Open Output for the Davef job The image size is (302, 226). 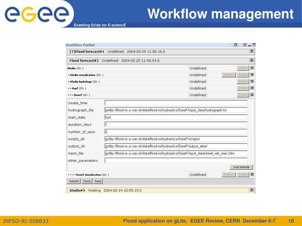click(x=243, y=95)
